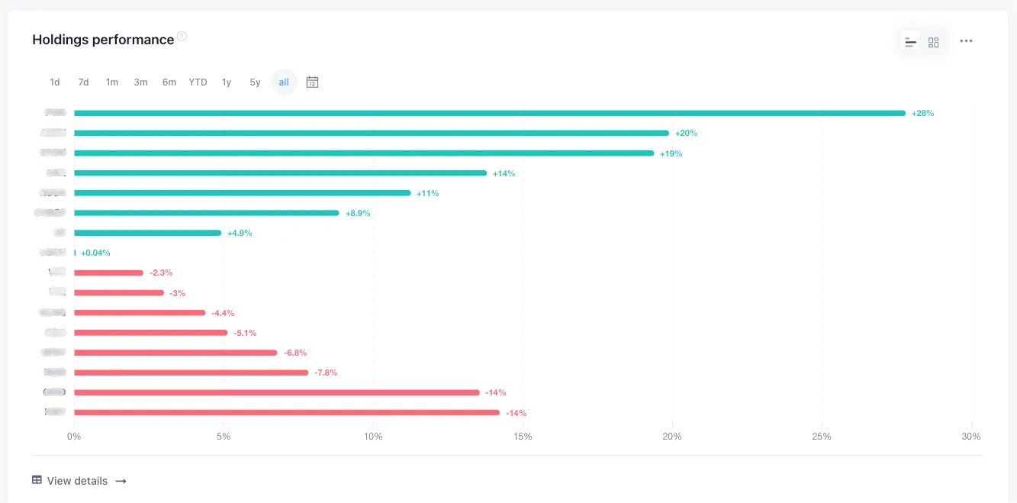This screenshot has width=1017, height=503.
Task: Select the 1d time range
Action: pyautogui.click(x=55, y=82)
